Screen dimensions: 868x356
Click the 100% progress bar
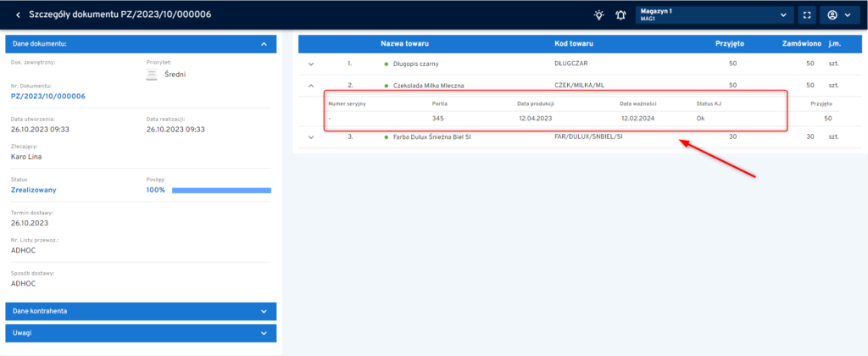220,191
